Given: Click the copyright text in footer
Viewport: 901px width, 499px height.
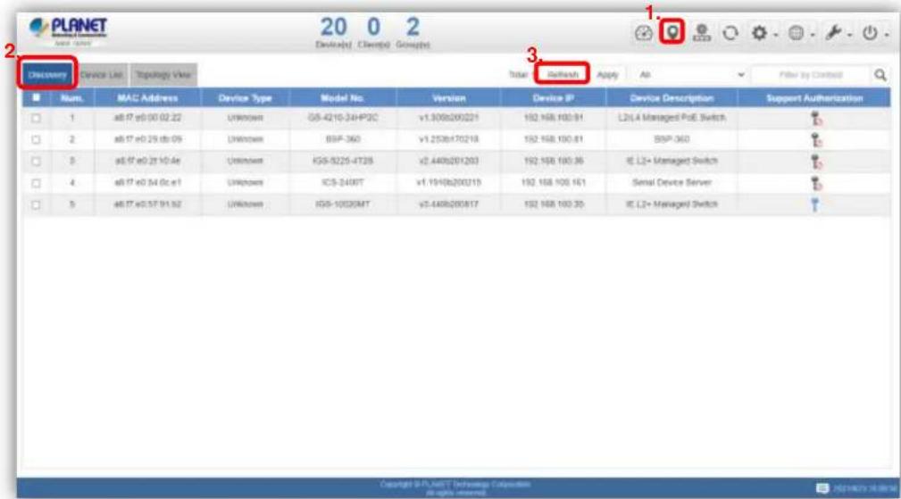Looking at the screenshot, I should (455, 487).
